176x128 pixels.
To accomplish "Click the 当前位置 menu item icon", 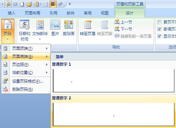I will (5, 73).
